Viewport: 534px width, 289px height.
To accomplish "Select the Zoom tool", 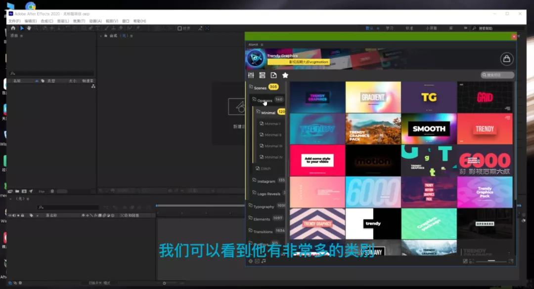I will tap(37, 28).
